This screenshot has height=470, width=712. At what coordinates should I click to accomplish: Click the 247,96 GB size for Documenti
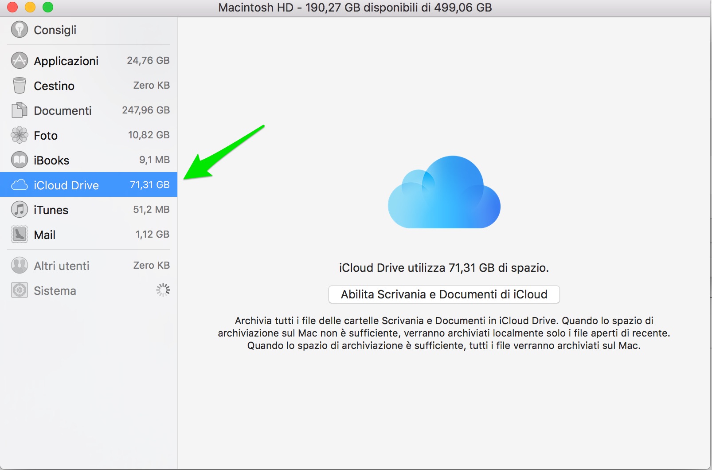(x=146, y=110)
